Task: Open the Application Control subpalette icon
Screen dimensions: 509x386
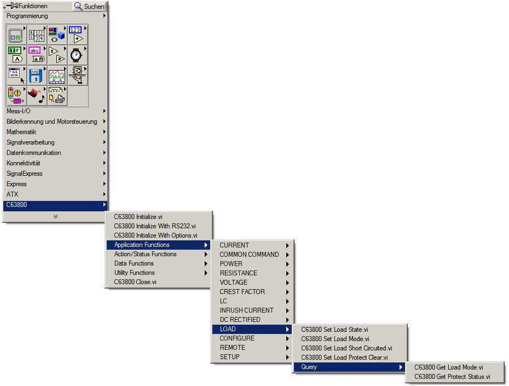Action: pos(78,76)
